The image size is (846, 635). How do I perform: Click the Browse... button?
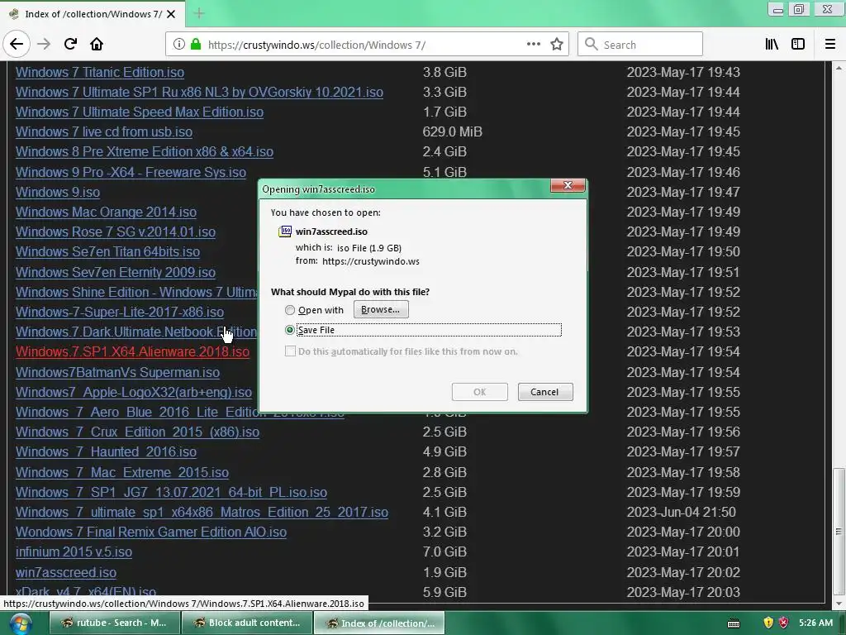tap(381, 309)
